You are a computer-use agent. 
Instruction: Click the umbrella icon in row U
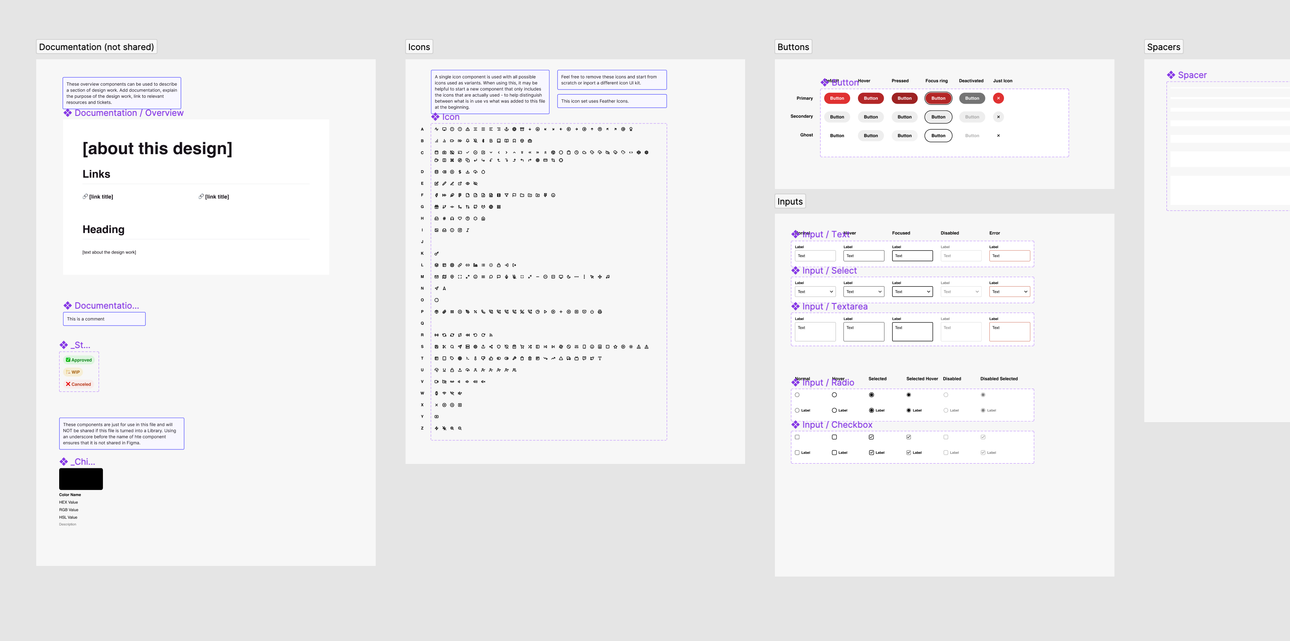coord(437,370)
